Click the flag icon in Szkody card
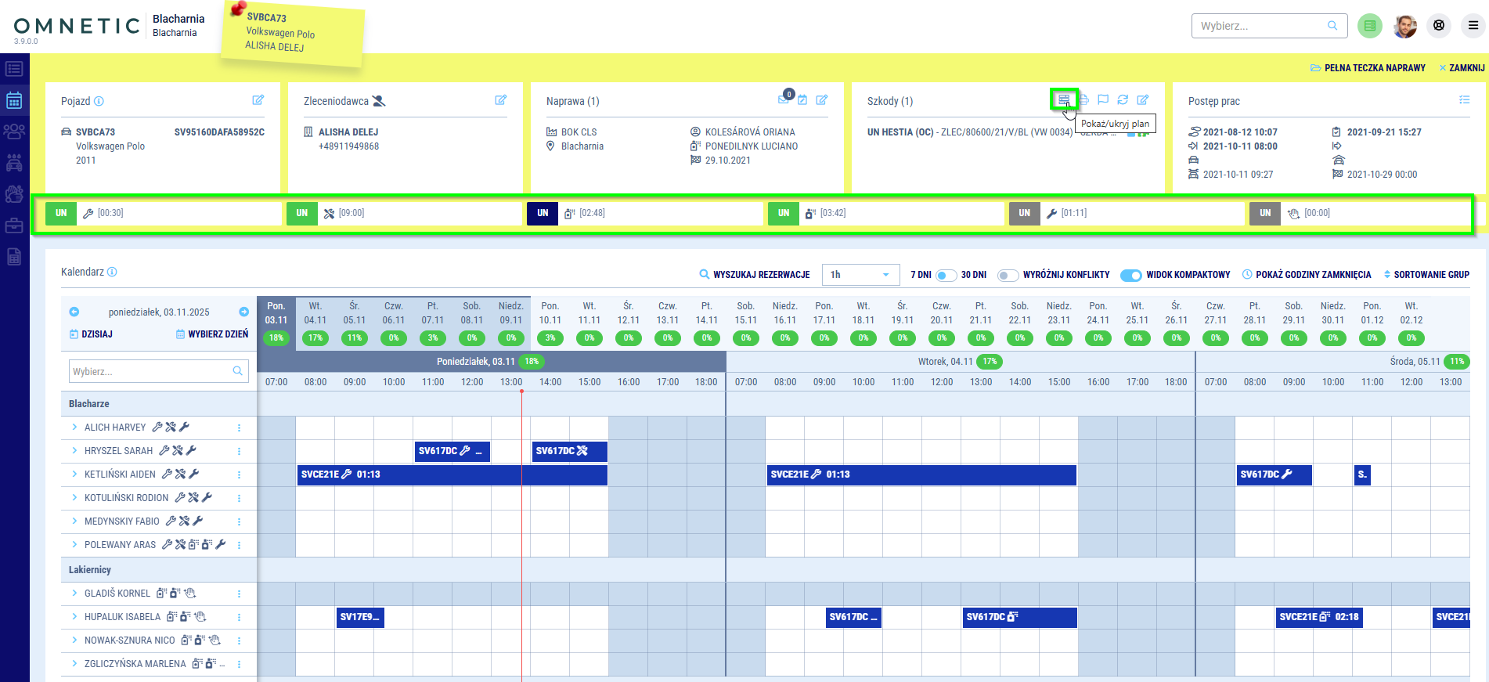The height and width of the screenshot is (682, 1489). 1103,99
